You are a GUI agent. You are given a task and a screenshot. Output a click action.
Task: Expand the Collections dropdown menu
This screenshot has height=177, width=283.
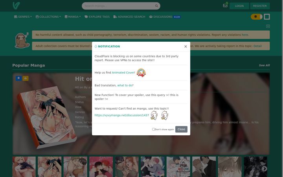click(48, 17)
